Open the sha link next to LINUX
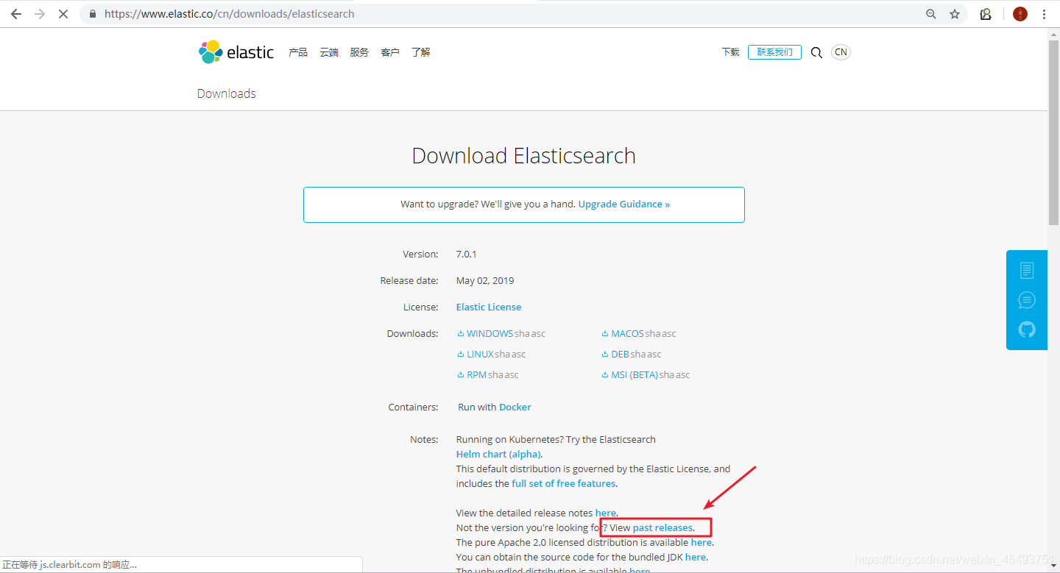Screen dimensions: 1060x573 tap(503, 355)
